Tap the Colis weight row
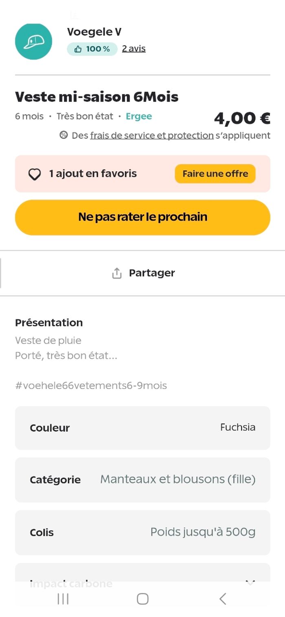This screenshot has height=617, width=285. [x=142, y=532]
